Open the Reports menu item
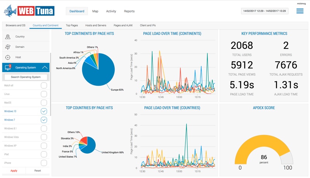This screenshot has width=310, height=178. coord(129,11)
